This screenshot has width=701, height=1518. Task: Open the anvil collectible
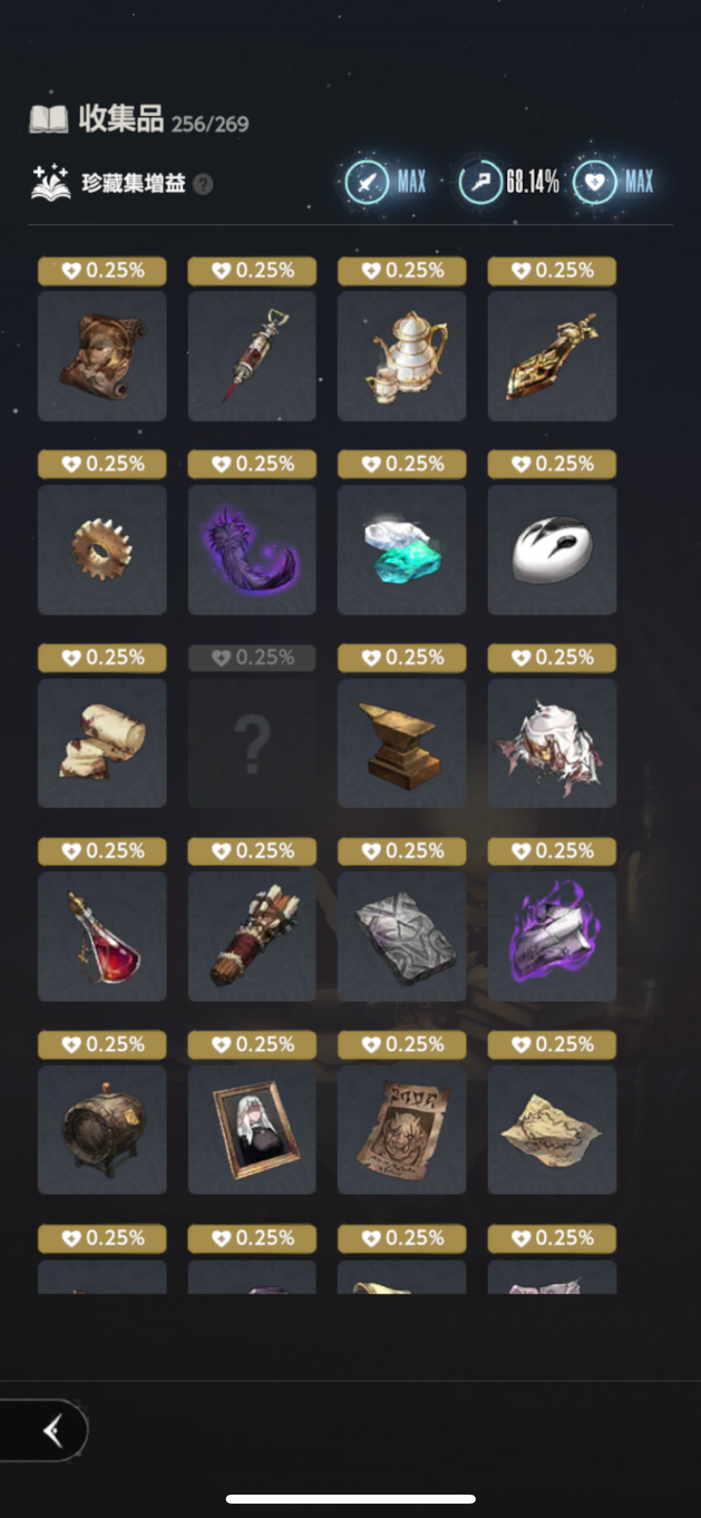(401, 743)
